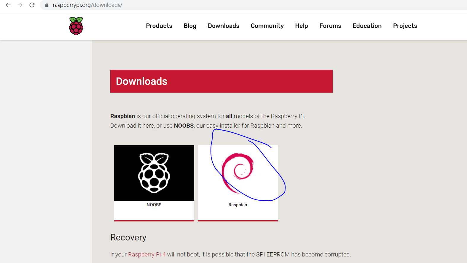Open the Education navigation item
This screenshot has height=263, width=467.
pos(367,26)
